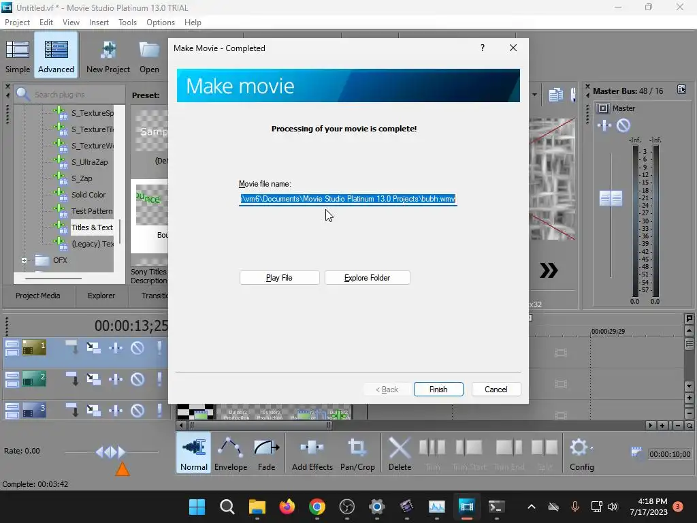Solo track 1
The width and height of the screenshot is (697, 523).
coord(159,348)
